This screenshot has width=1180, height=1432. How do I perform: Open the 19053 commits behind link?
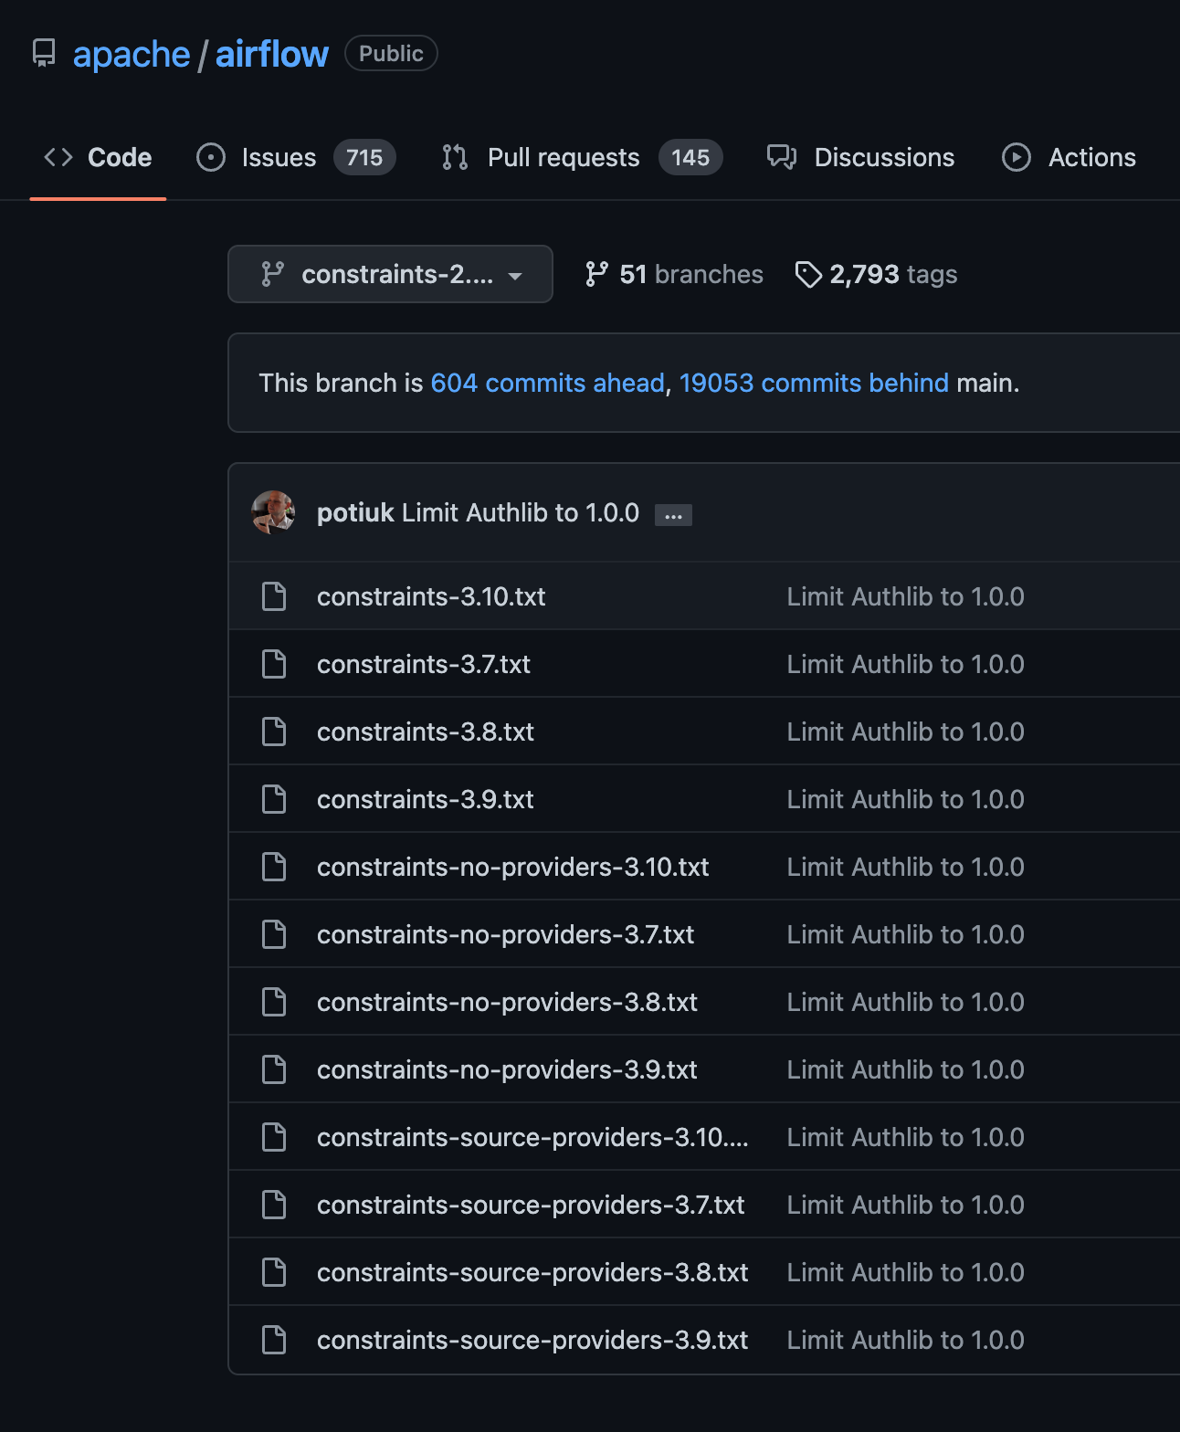814,383
